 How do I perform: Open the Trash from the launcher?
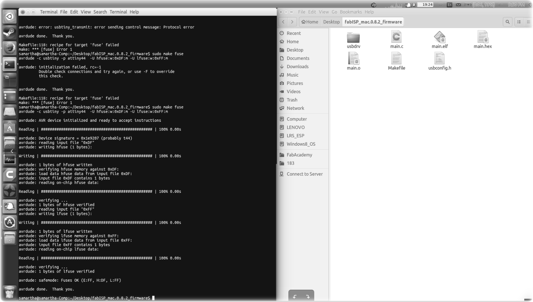9,292
